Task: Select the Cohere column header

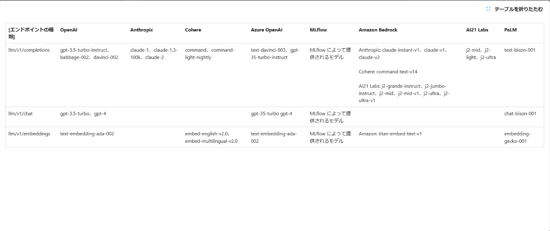Action: pyautogui.click(x=193, y=30)
